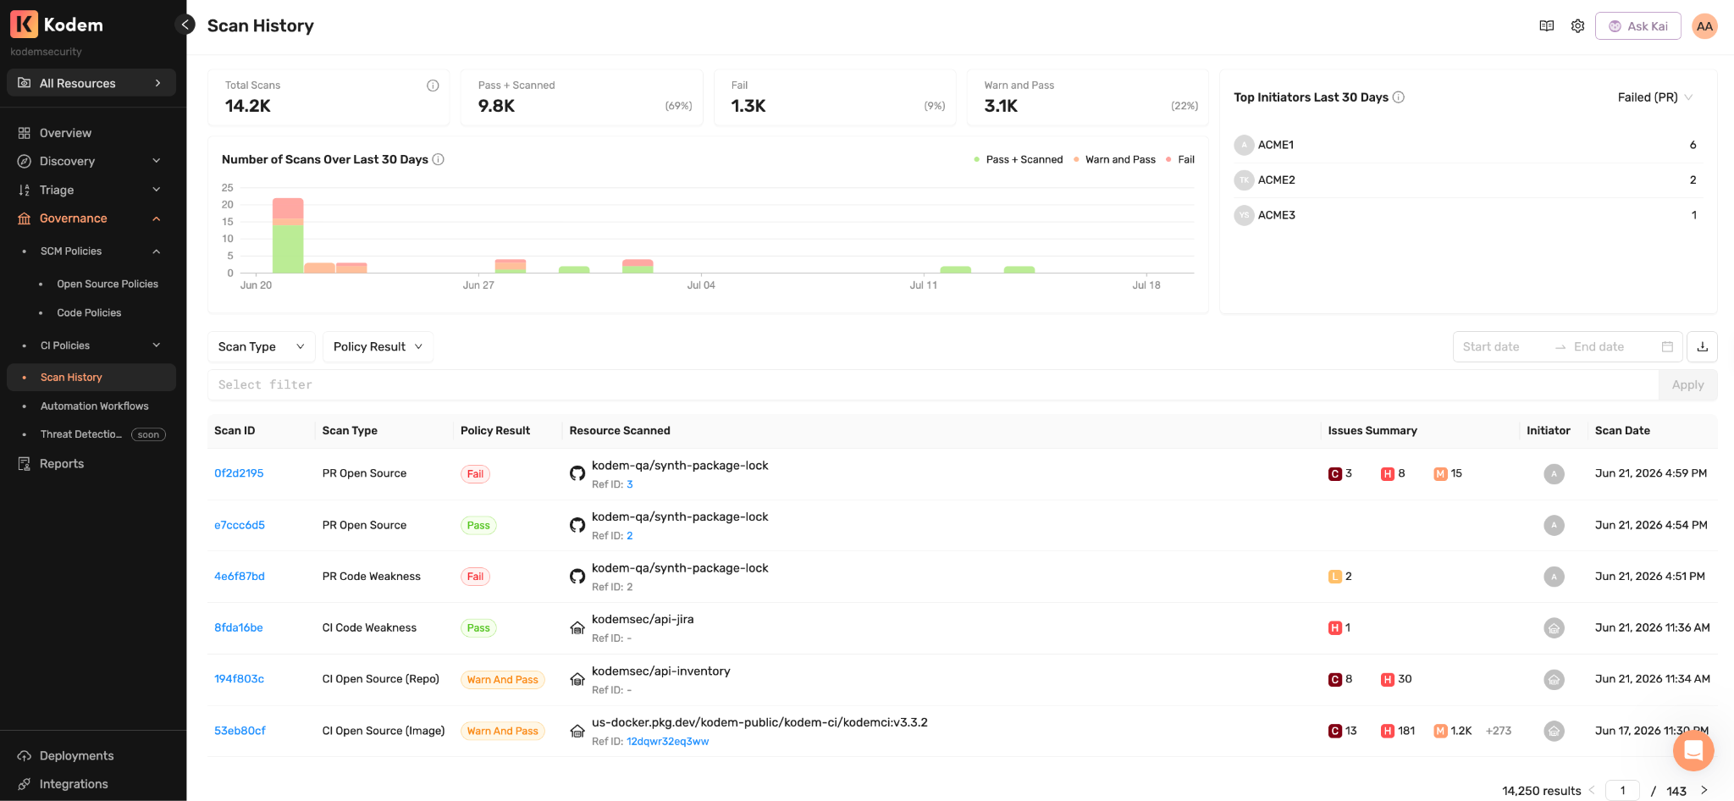Toggle Warn and Pass legend entry
This screenshot has width=1734, height=801.
1114,159
